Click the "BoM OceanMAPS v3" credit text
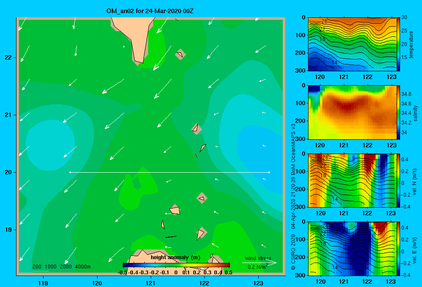 pyautogui.click(x=293, y=148)
